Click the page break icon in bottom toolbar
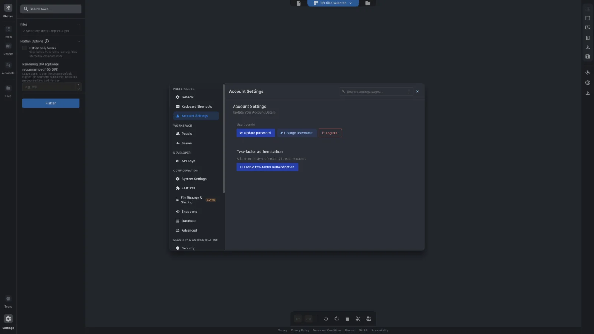 coord(369,318)
